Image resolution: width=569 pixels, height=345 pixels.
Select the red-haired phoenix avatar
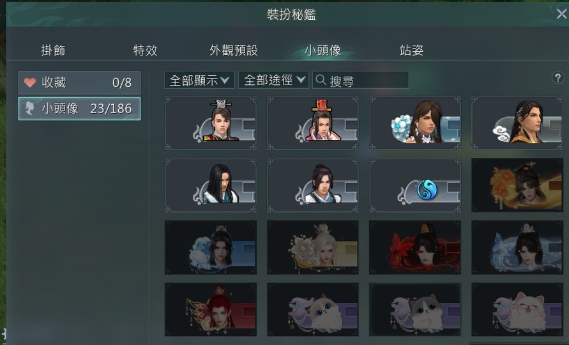coord(211,309)
